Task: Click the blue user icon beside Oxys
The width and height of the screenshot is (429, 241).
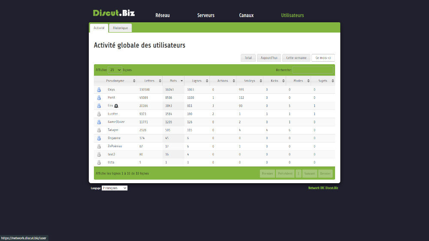Action: [99, 90]
